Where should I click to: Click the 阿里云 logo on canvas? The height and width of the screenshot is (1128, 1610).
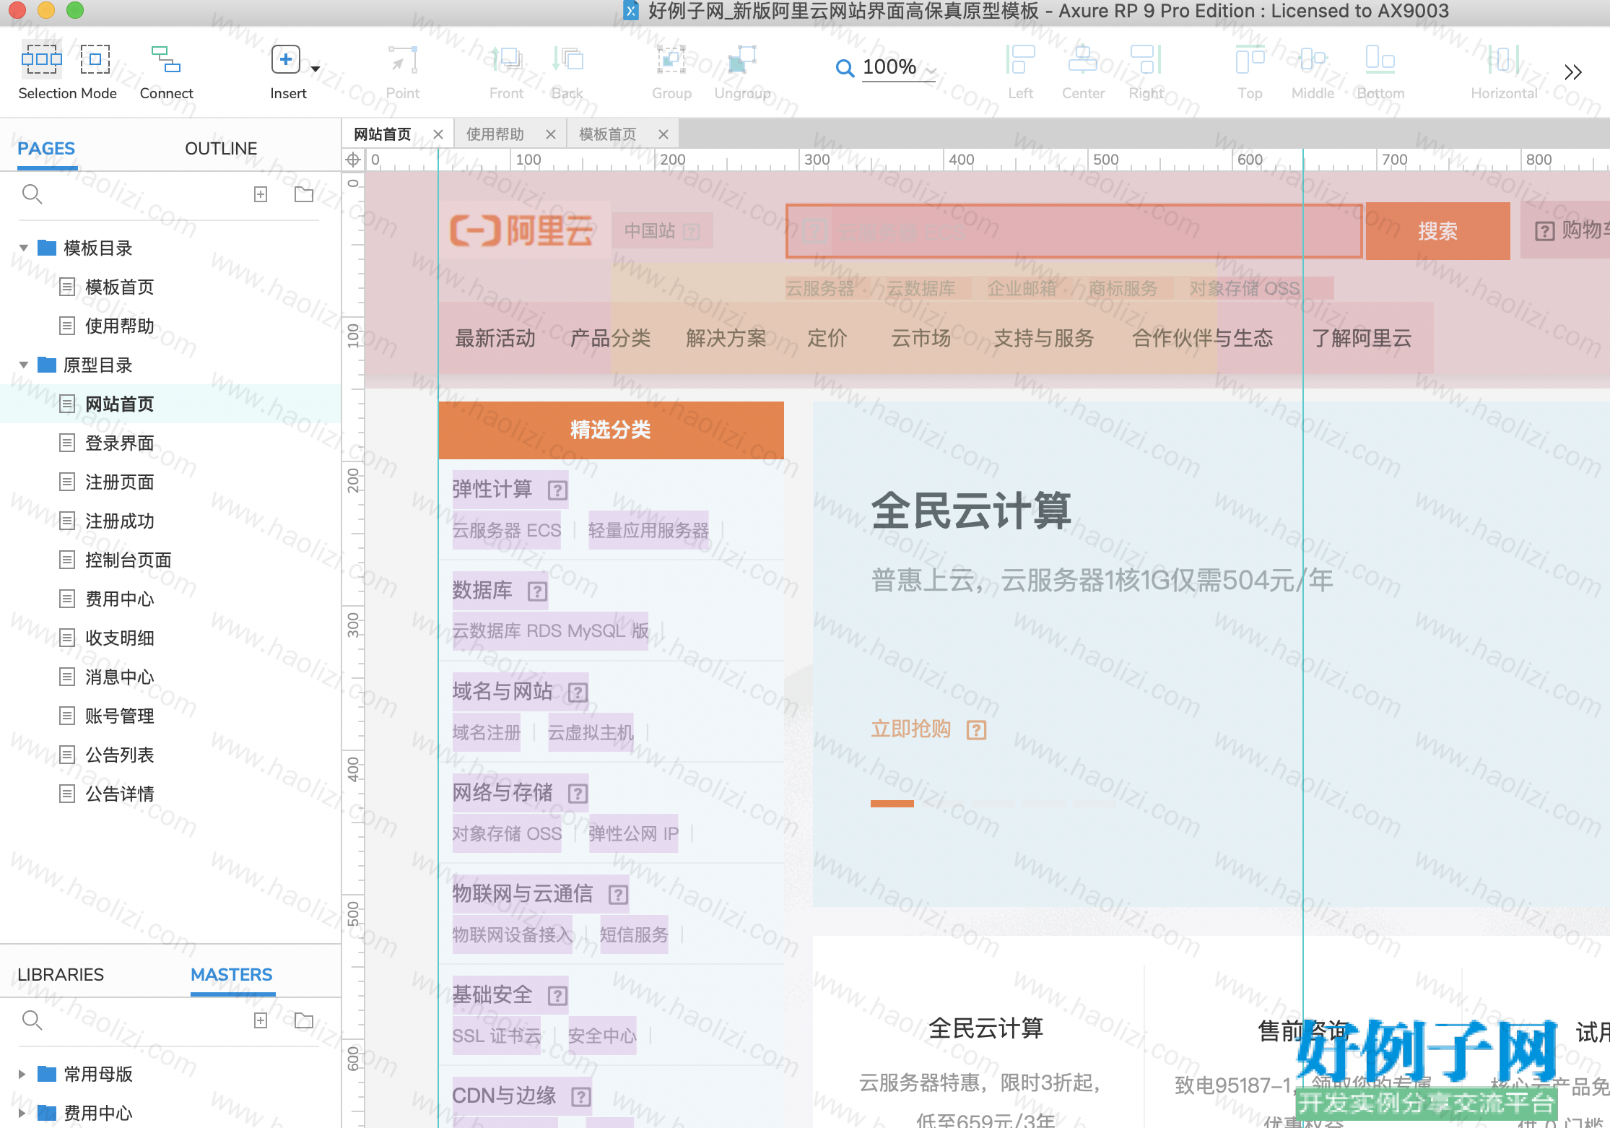pyautogui.click(x=521, y=231)
